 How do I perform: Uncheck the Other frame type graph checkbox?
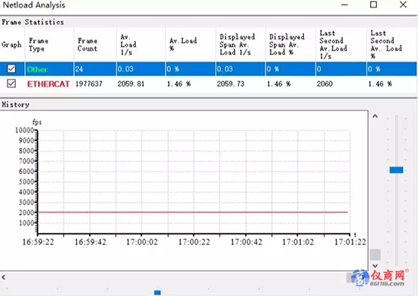pyautogui.click(x=11, y=68)
